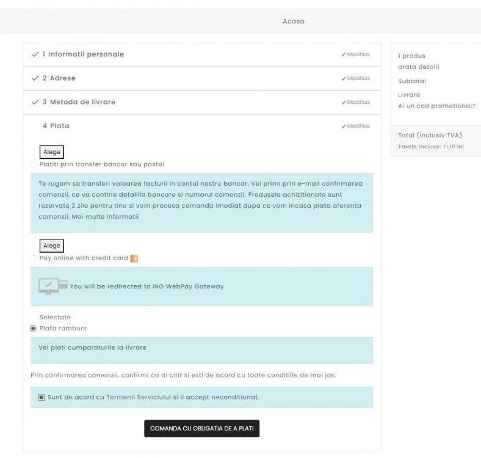Screen dimensions: 481x458
Task: Click green checkmark beside Metoda de livrare
Action: (35, 102)
